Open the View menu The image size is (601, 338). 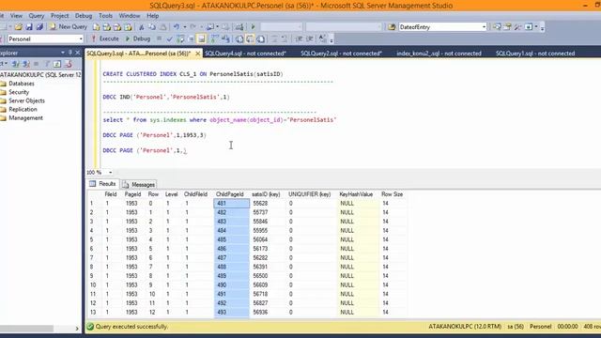point(16,16)
